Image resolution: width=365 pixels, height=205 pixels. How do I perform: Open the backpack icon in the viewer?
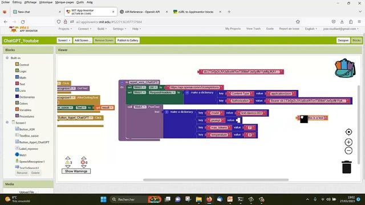(x=345, y=68)
